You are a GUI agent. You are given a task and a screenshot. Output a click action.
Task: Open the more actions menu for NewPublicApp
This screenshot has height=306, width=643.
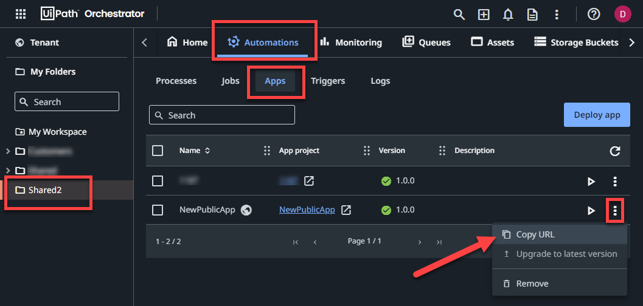tap(615, 211)
